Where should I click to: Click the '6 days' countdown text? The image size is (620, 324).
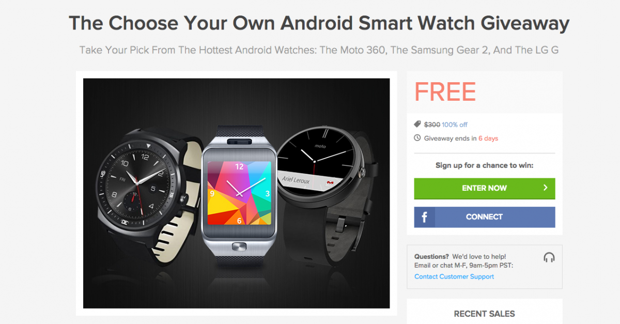coord(488,138)
